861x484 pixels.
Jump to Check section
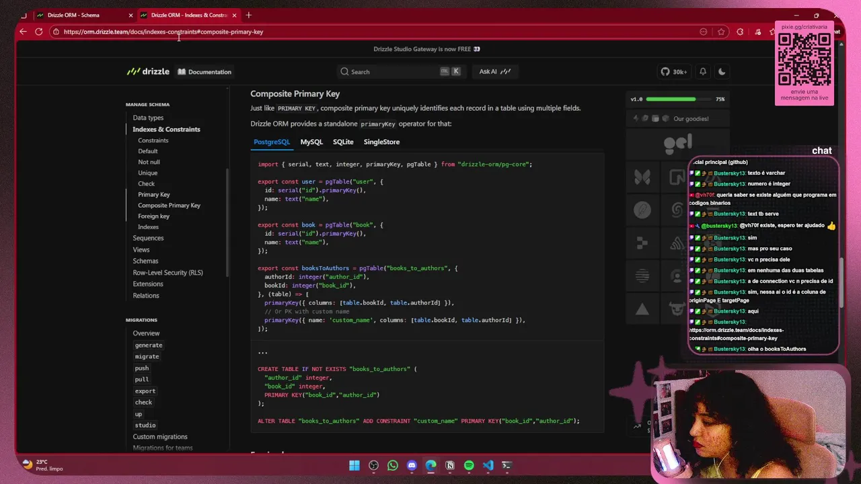point(146,184)
